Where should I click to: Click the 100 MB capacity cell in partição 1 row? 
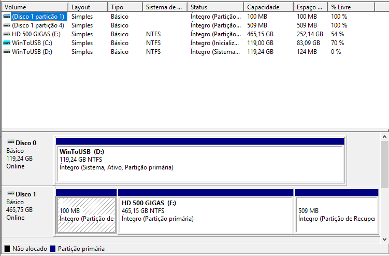[257, 17]
